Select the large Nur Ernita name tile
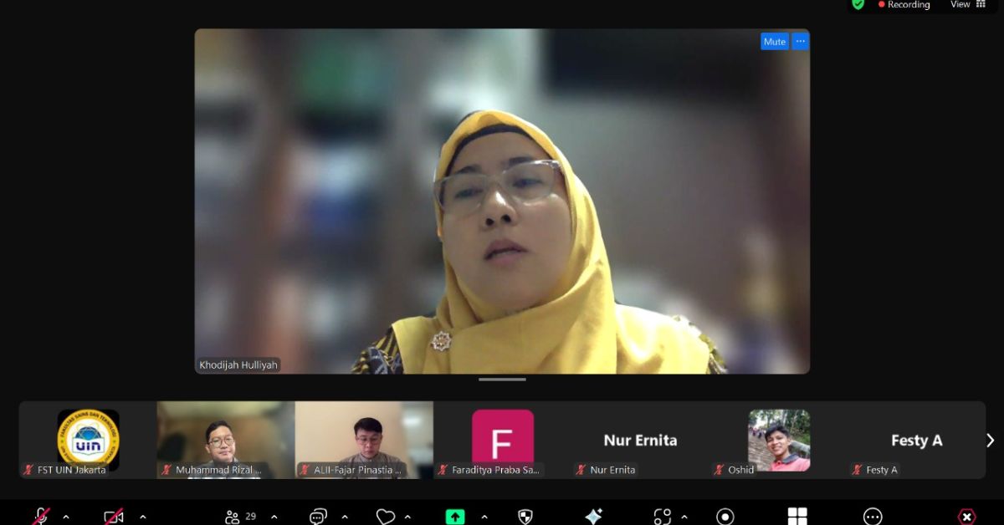Screen dimensions: 1004x525 (x=641, y=440)
